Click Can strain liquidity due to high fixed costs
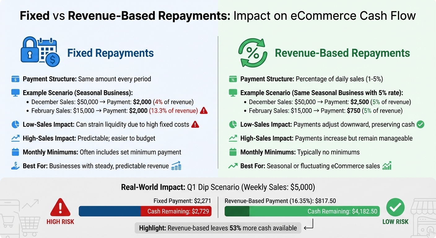436x238 pixels. 133,125
